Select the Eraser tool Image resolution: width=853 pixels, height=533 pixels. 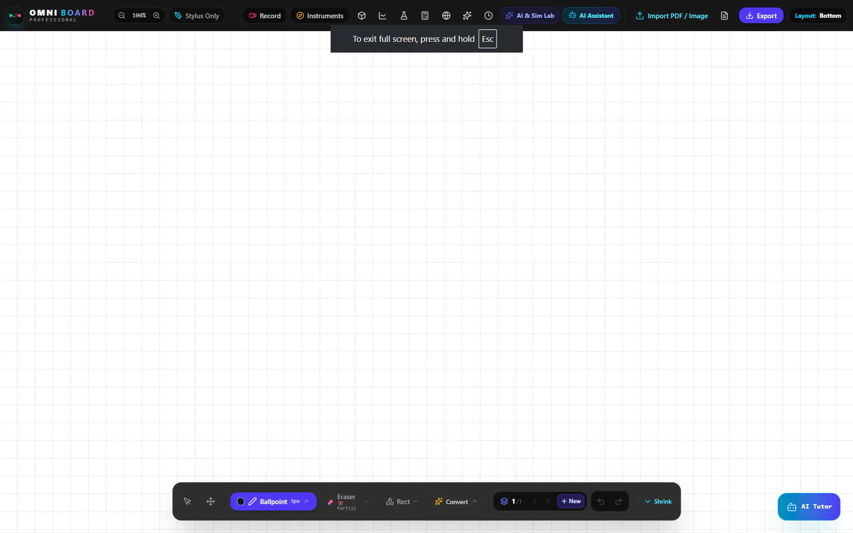[342, 502]
